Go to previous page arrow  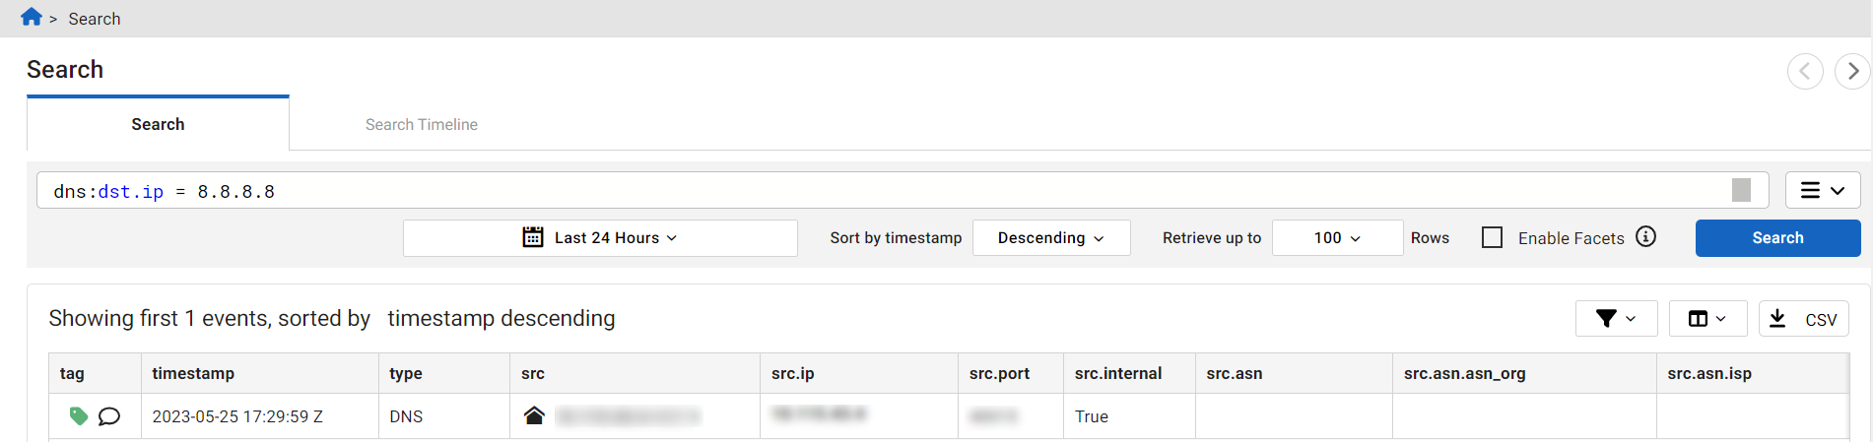point(1805,71)
